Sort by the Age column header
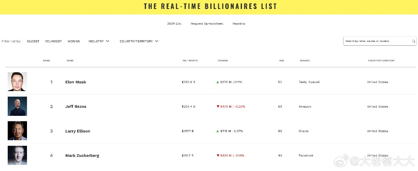 pos(282,61)
